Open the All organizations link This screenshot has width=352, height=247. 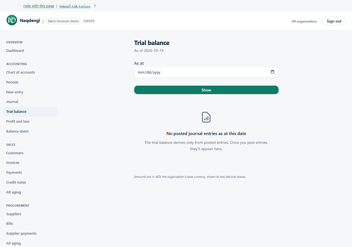pos(304,21)
